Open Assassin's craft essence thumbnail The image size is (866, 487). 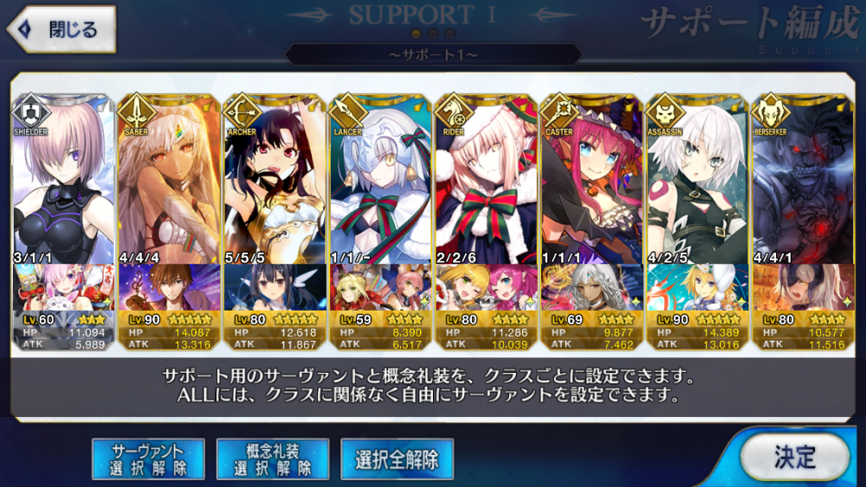697,287
